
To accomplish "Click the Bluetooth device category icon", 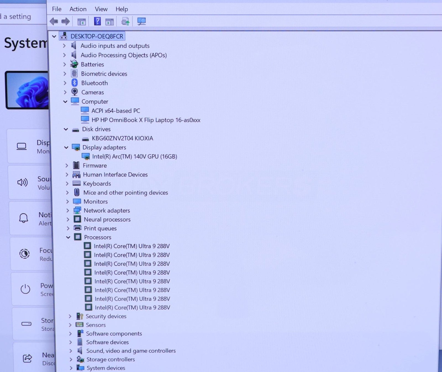I will tap(75, 83).
